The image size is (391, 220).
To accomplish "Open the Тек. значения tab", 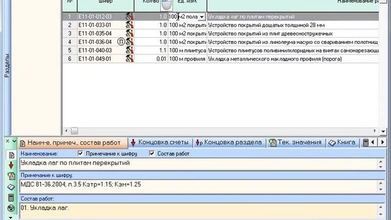I will tap(296, 142).
